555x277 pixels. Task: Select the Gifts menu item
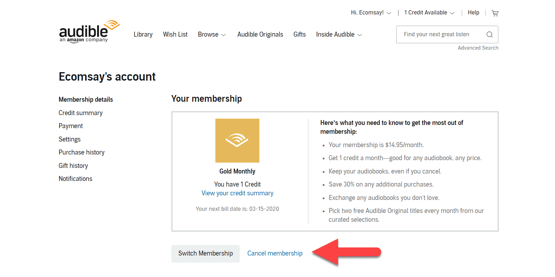pyautogui.click(x=299, y=34)
